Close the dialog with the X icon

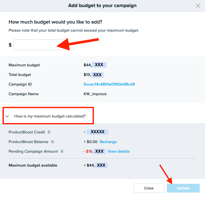198,6
